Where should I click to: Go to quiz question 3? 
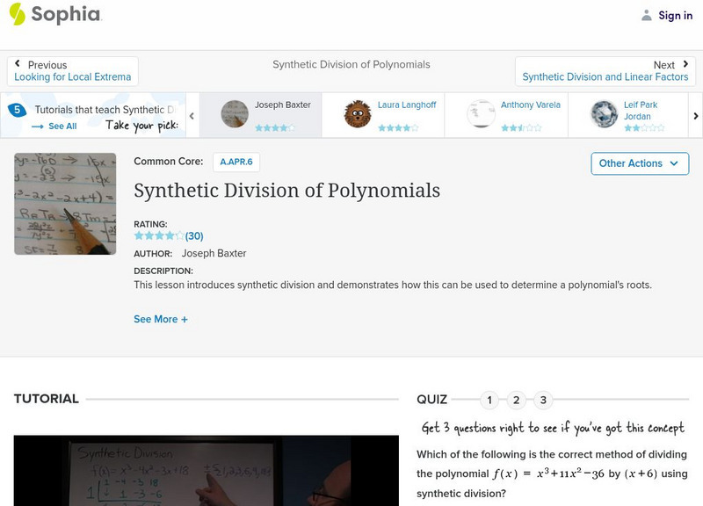543,401
